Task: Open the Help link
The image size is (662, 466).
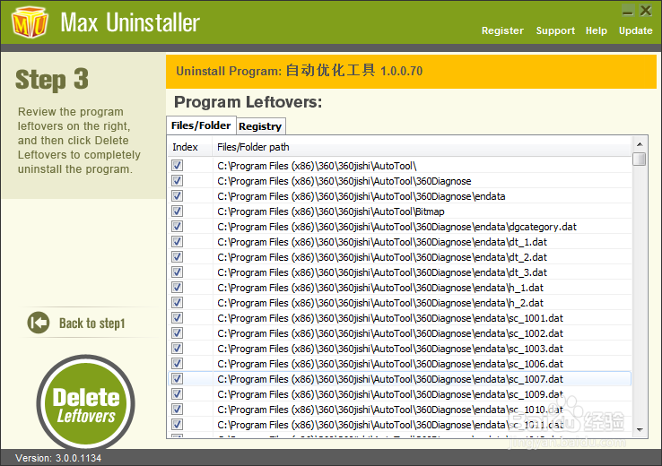Action: point(597,30)
